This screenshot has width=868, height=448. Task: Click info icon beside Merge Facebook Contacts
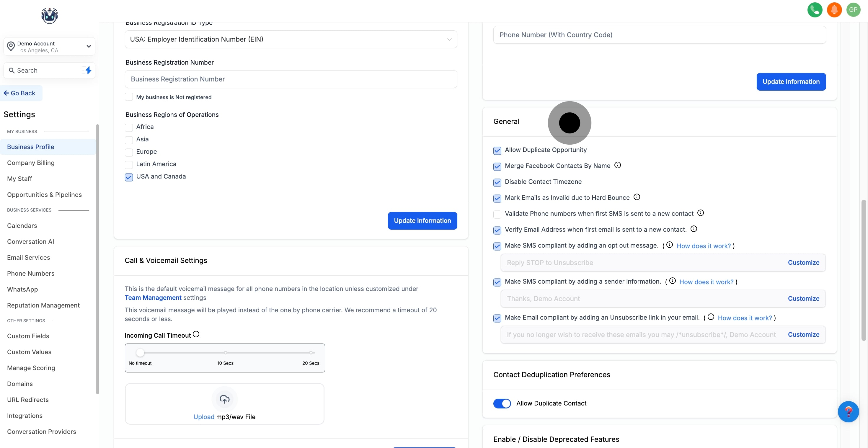pyautogui.click(x=617, y=165)
